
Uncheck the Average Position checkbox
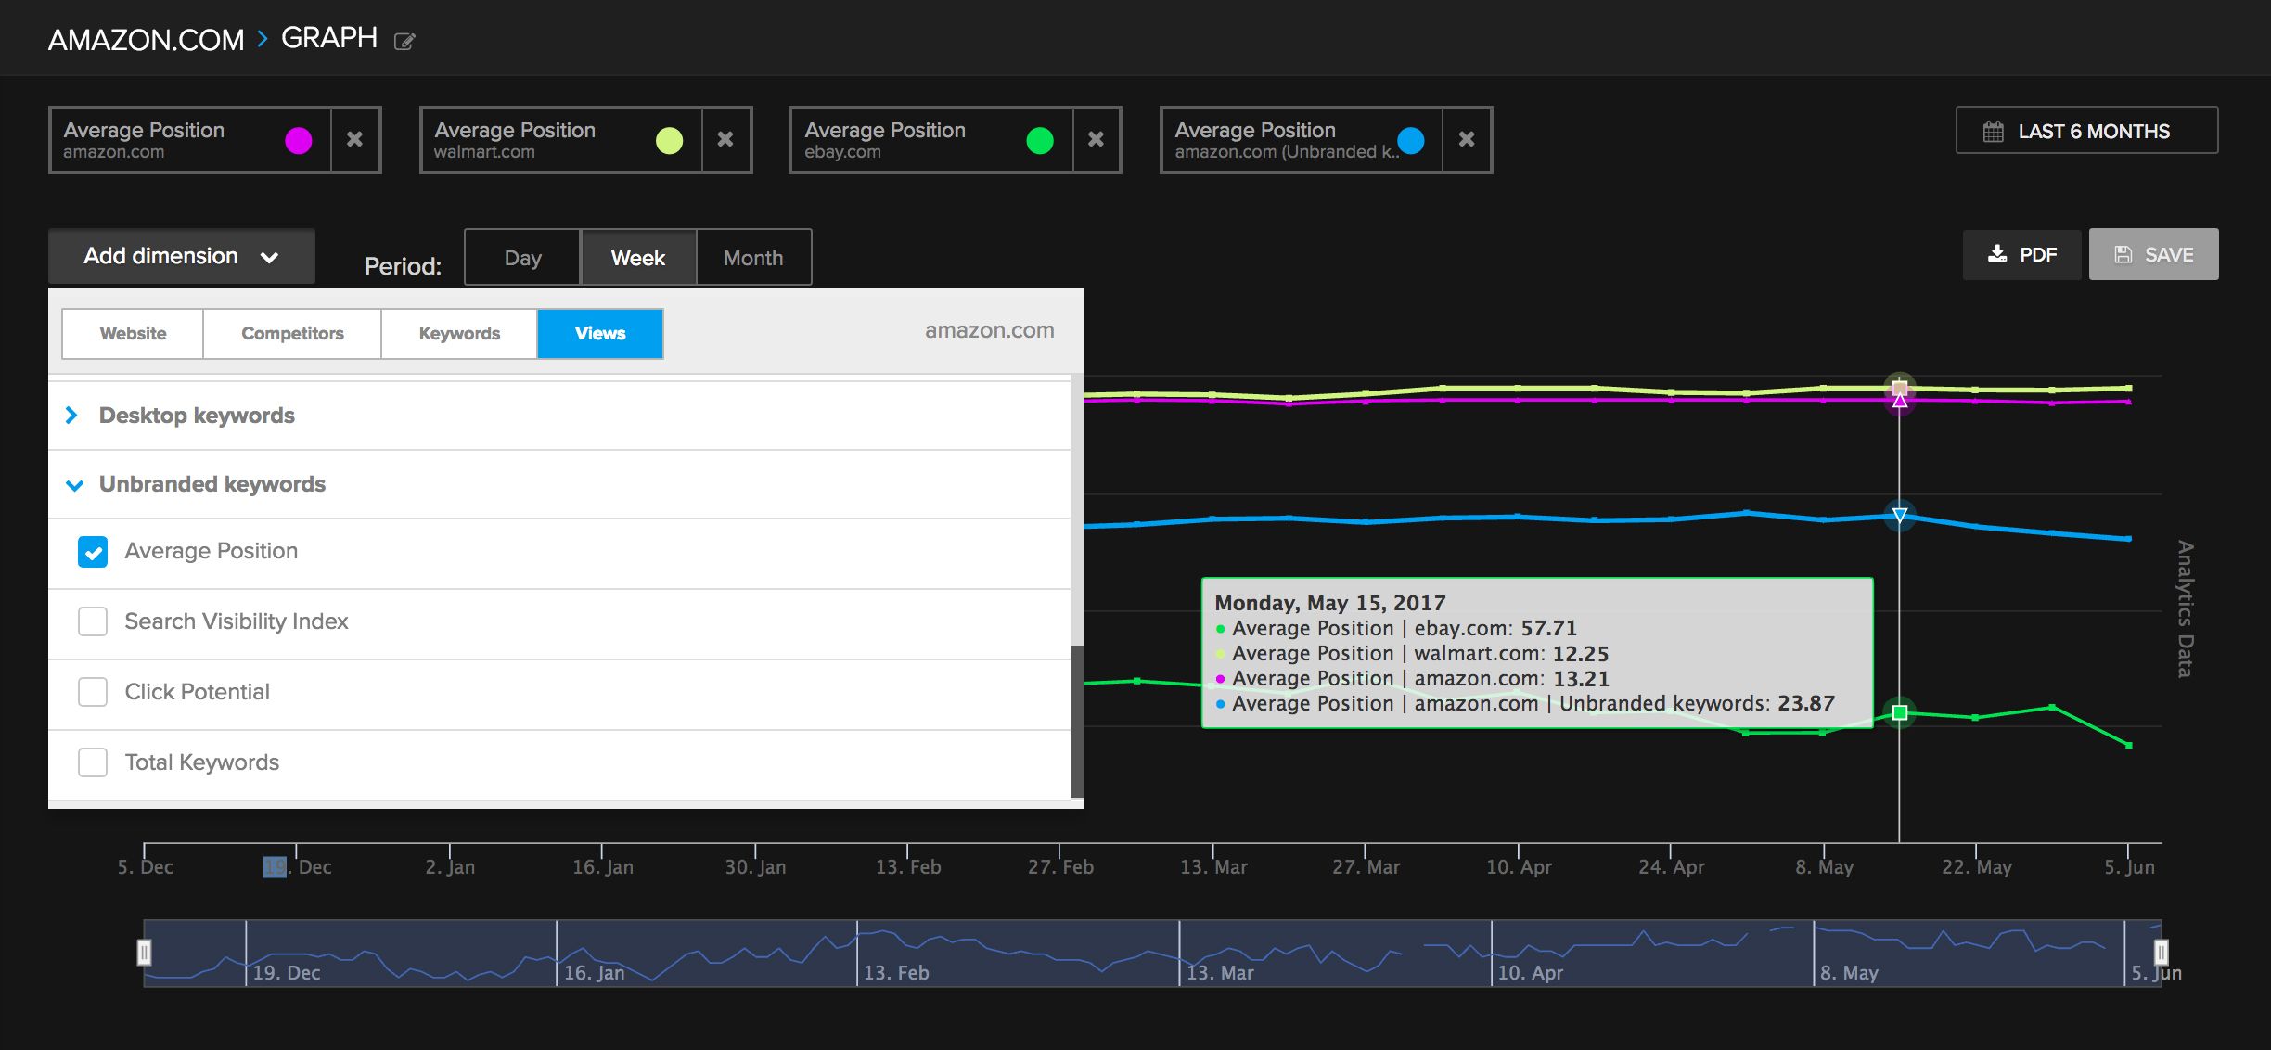click(x=93, y=552)
